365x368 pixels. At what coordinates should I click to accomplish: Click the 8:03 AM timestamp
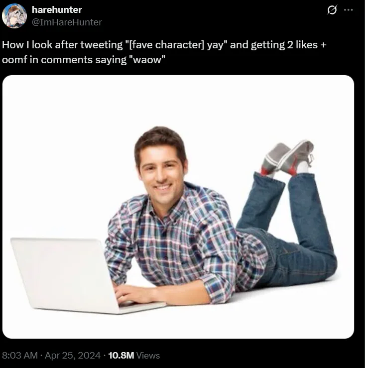pyautogui.click(x=20, y=355)
